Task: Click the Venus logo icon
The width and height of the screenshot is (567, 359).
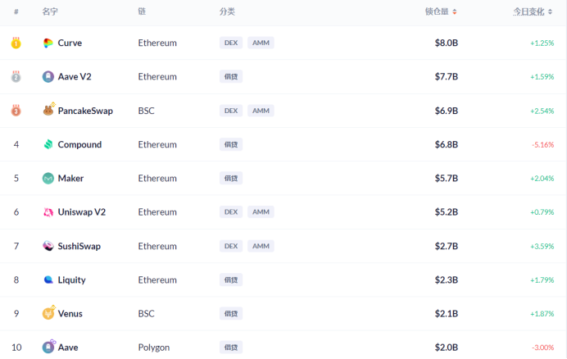Action: (48, 313)
